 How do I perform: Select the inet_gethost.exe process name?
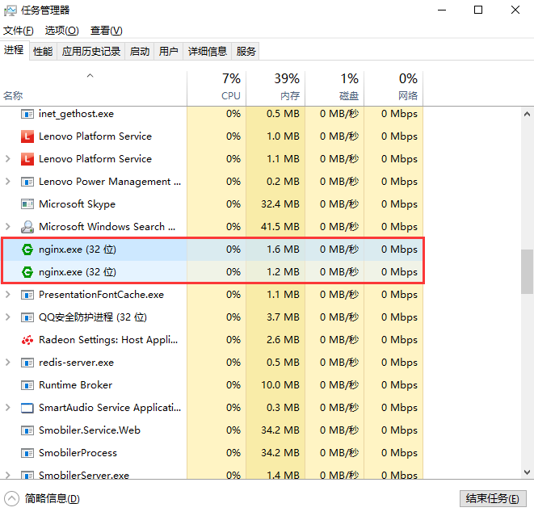[76, 114]
